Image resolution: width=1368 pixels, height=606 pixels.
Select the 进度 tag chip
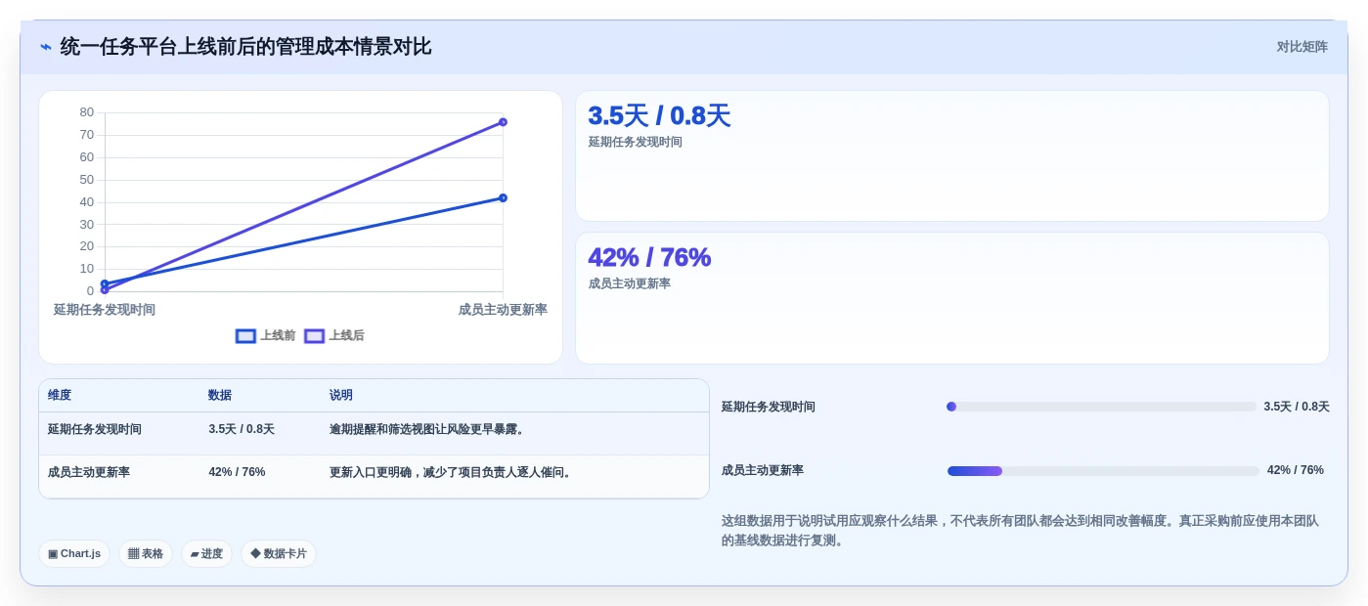(206, 553)
